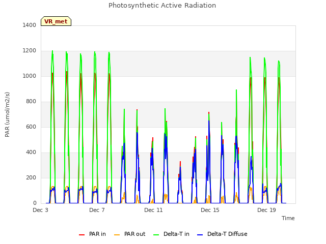Click the VR_met label badge

[x=56, y=21]
